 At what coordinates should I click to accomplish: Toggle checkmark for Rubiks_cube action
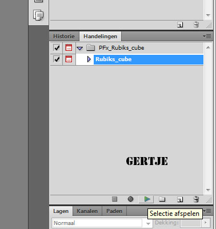pyautogui.click(x=57, y=59)
